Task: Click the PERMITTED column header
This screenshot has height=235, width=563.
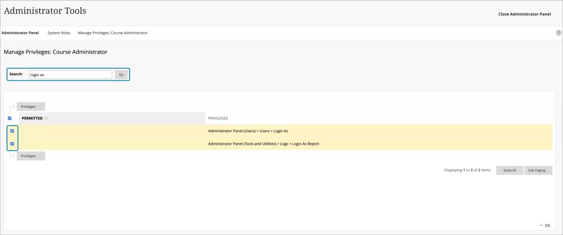Action: 32,118
